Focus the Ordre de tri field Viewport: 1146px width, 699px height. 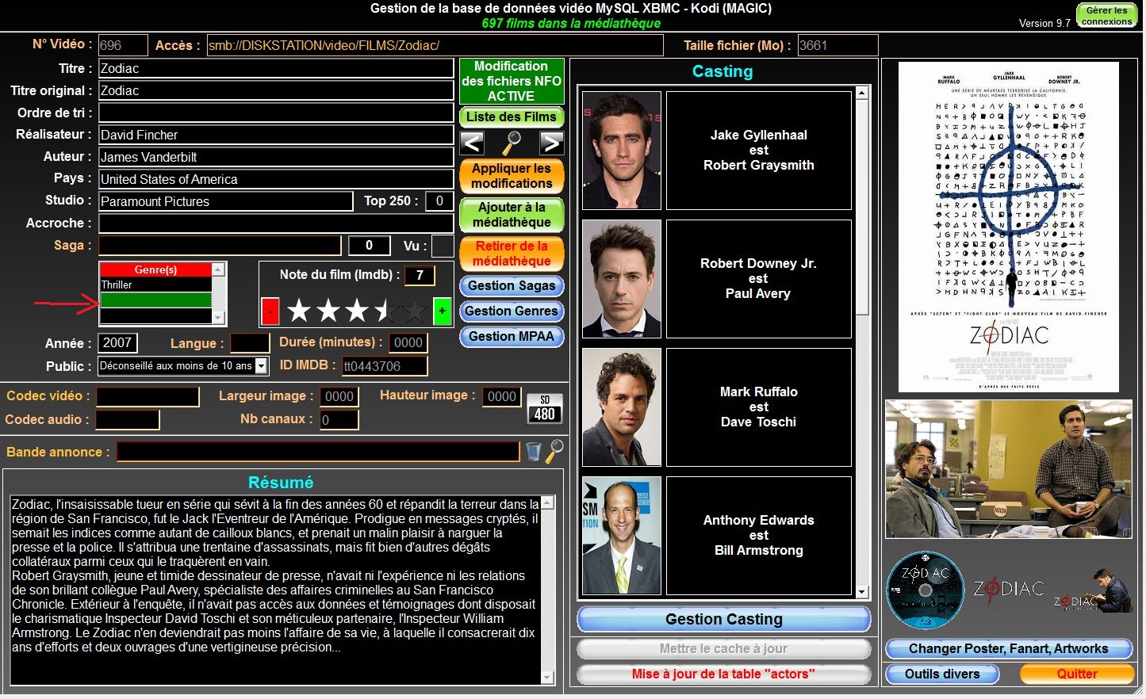(276, 113)
